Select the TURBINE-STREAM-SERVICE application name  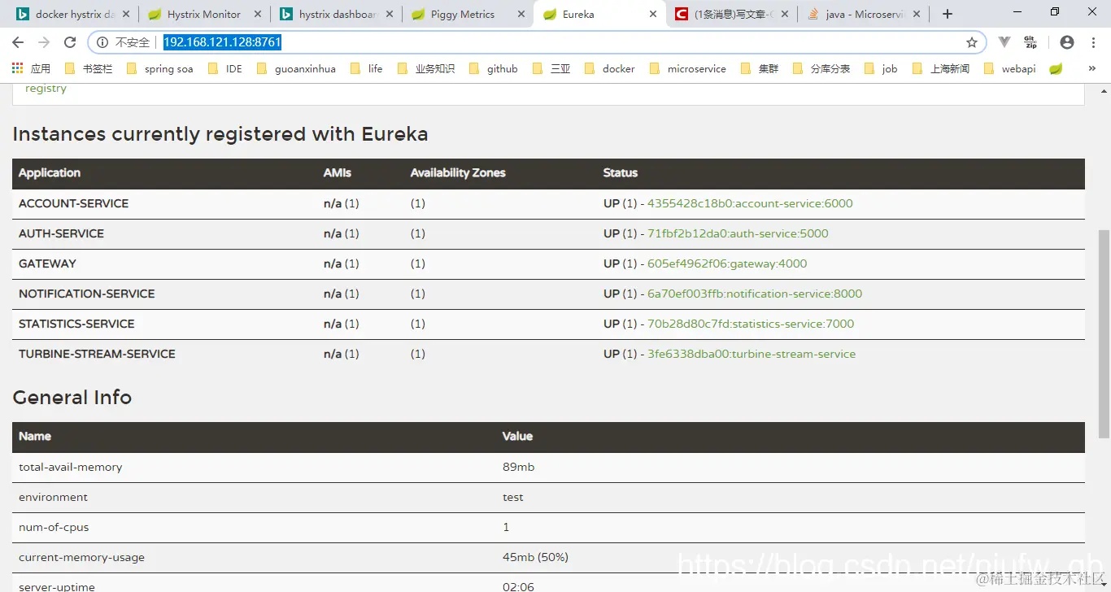point(97,354)
